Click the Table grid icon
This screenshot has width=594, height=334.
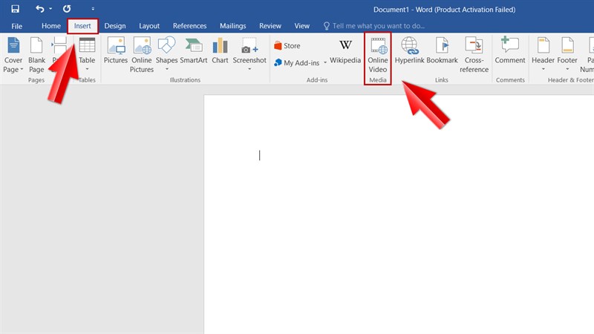coord(87,45)
